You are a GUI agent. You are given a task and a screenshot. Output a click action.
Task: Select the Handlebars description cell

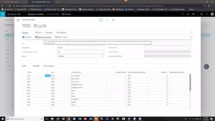click(89, 99)
